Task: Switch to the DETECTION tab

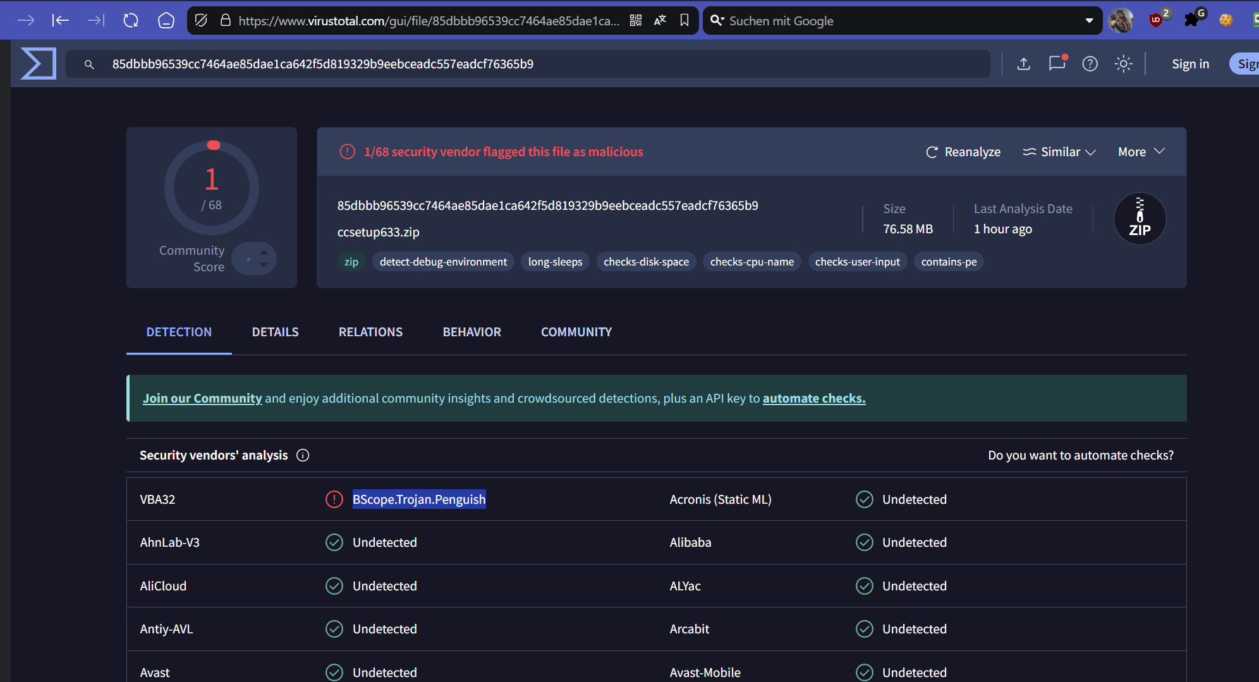Action: tap(179, 332)
